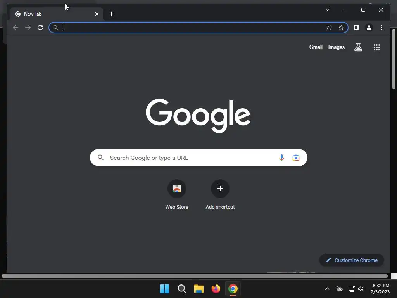Go forward using the forward arrow
This screenshot has height=298, width=397.
(28, 28)
